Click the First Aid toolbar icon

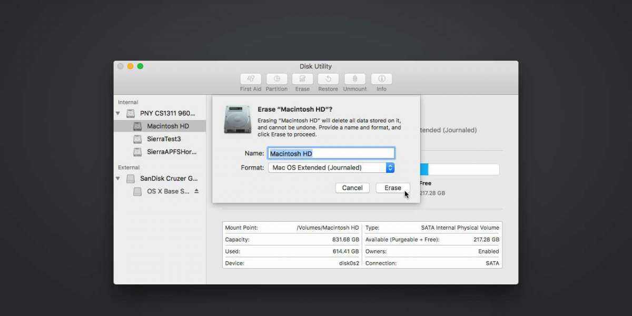point(251,79)
